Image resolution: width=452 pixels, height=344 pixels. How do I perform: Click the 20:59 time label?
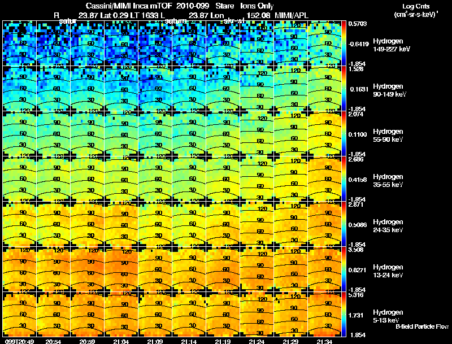[87, 341]
